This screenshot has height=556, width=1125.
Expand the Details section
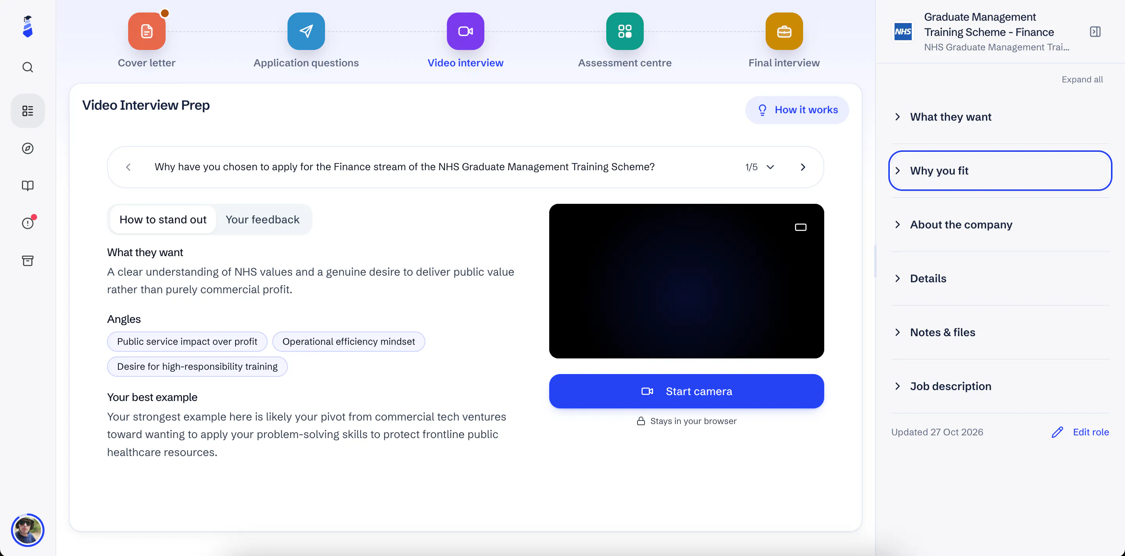1000,278
